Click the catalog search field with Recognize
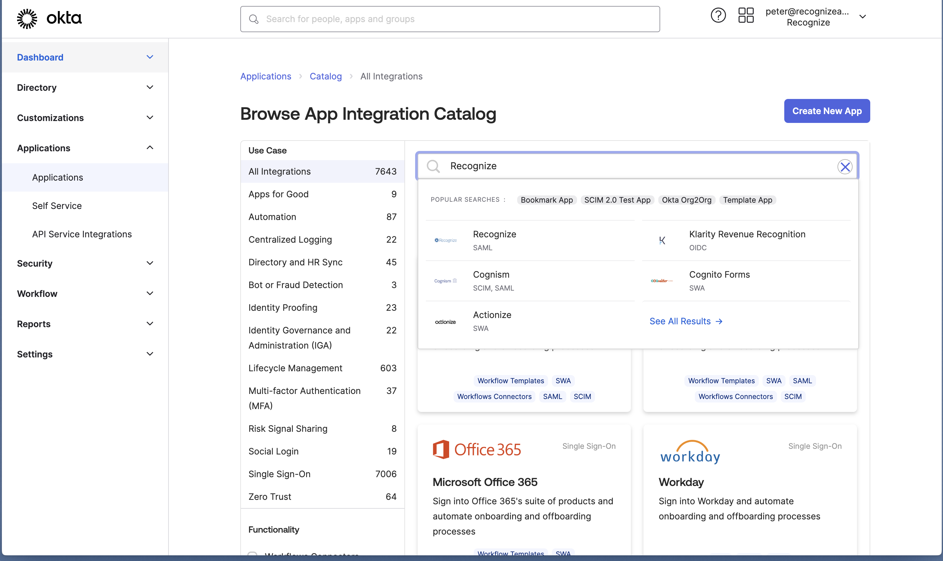This screenshot has width=943, height=561. tap(637, 166)
